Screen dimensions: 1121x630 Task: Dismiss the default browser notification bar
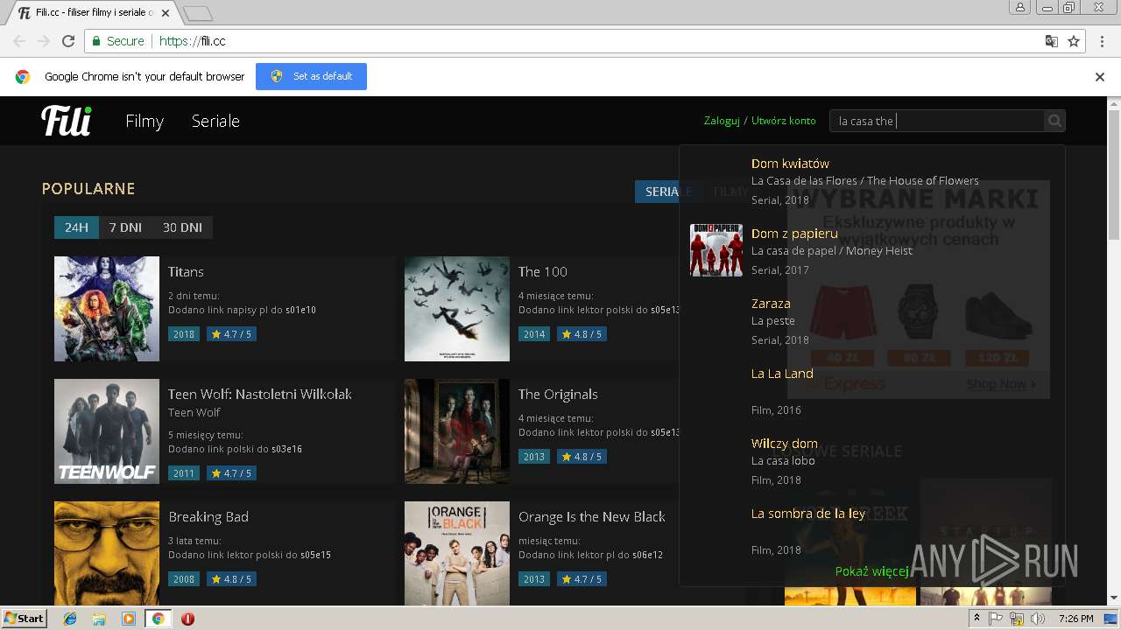click(1100, 77)
